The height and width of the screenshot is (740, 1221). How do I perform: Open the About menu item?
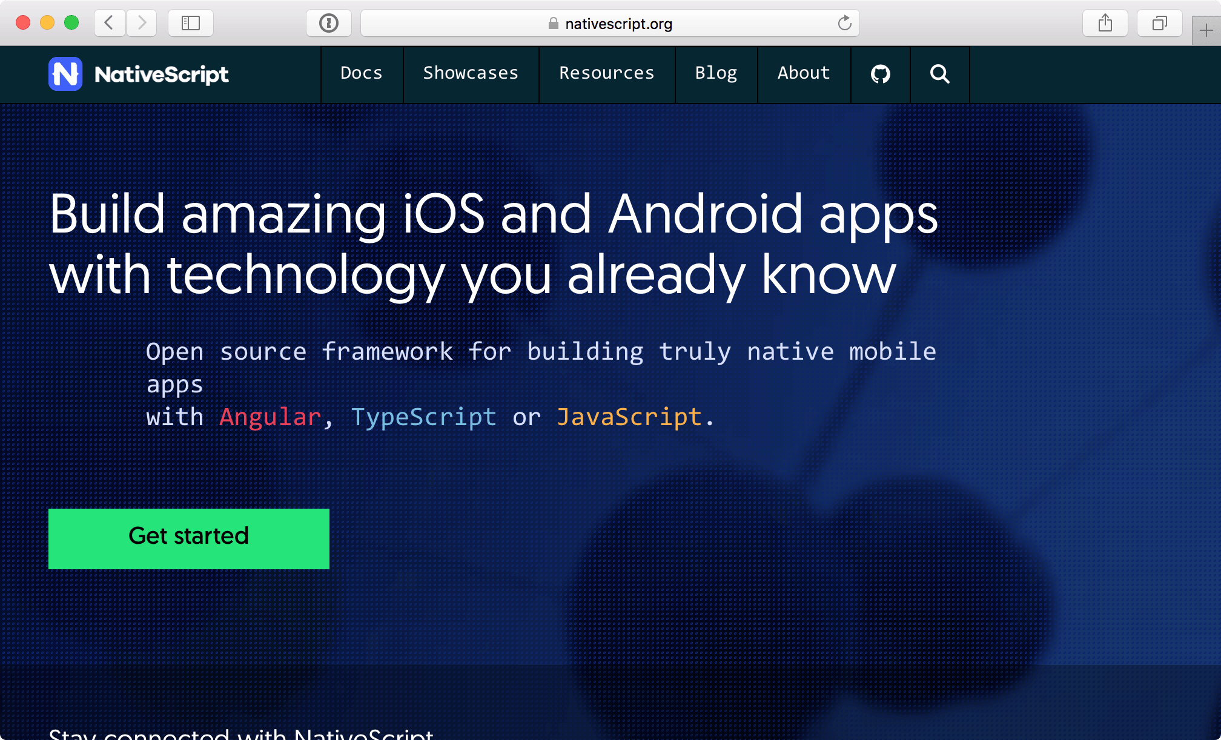click(803, 73)
